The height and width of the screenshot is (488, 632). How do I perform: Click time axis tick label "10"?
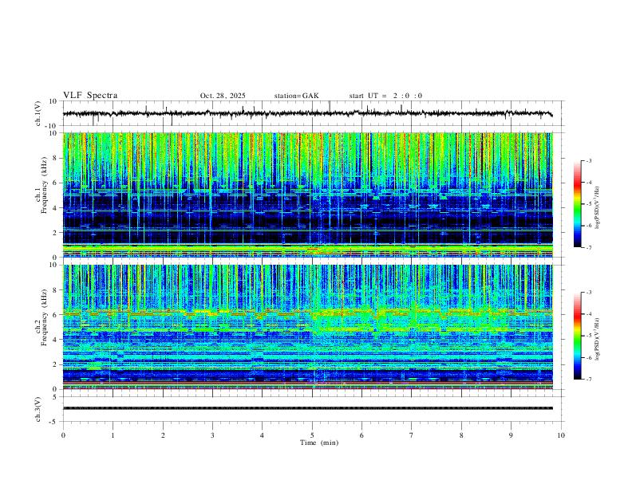[561, 435]
